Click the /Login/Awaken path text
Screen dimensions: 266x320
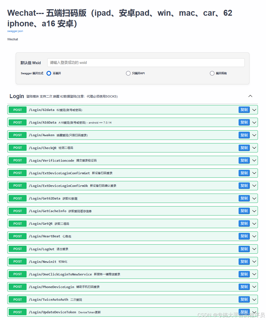pos(42,135)
